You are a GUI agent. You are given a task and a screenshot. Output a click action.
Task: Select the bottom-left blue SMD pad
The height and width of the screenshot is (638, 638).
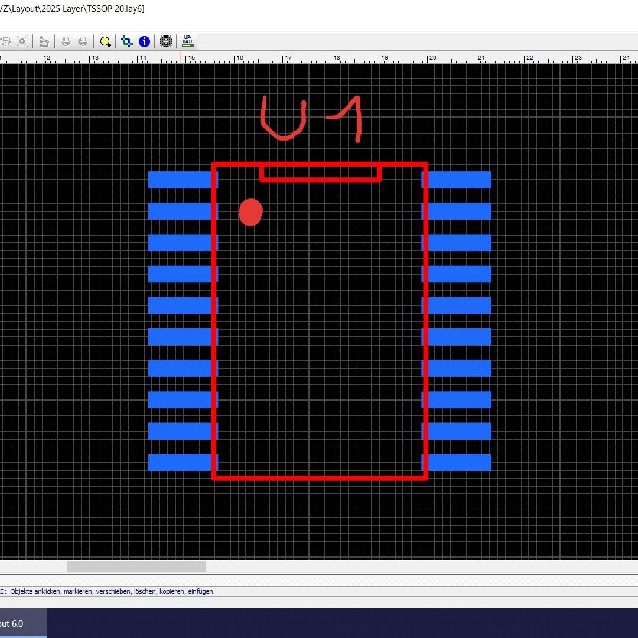coord(180,463)
